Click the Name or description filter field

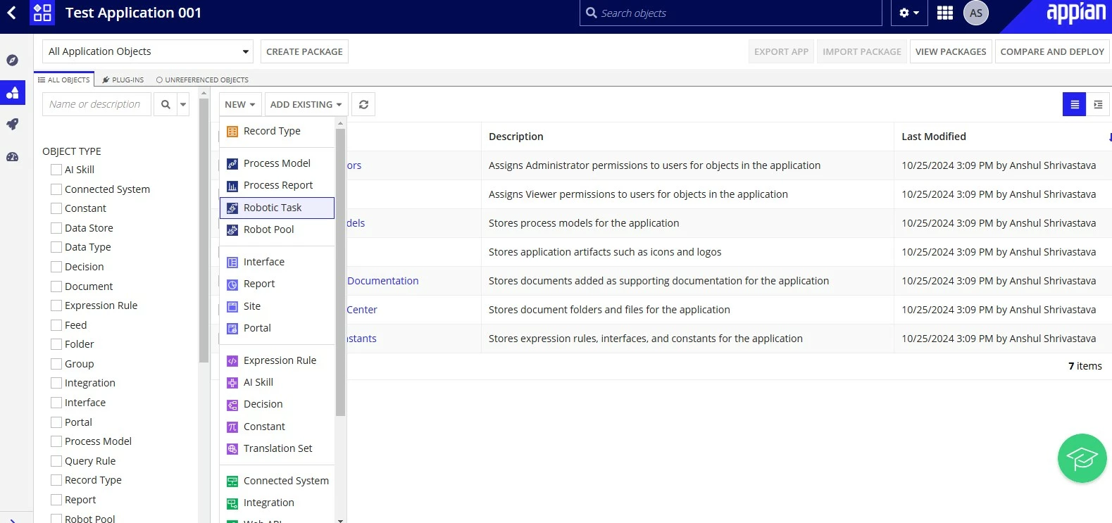click(96, 104)
